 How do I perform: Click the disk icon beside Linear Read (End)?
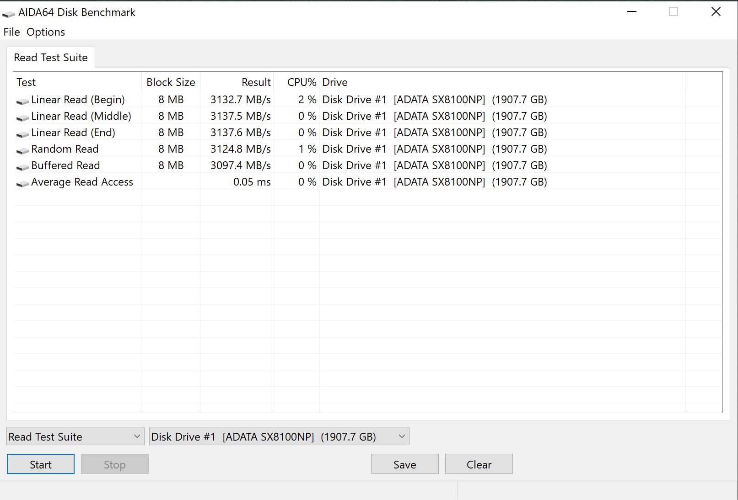click(23, 134)
